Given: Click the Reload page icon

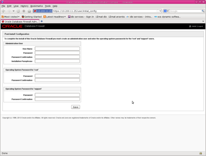Looking at the screenshot, I should coord(19,11).
